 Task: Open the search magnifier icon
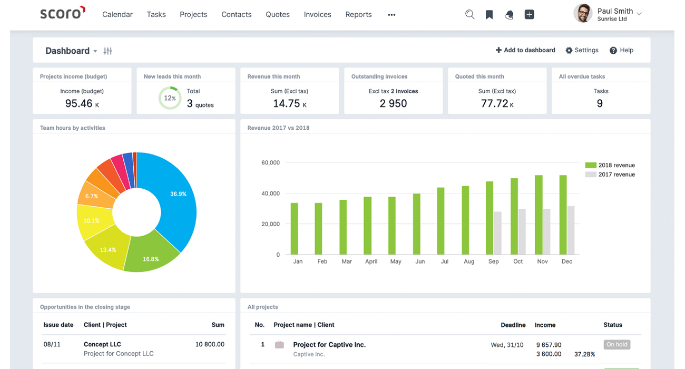coord(469,15)
